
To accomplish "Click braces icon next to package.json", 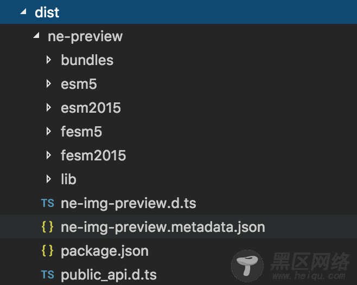I will [48, 251].
